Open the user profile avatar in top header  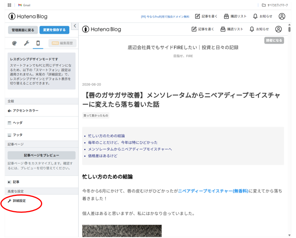point(282,16)
